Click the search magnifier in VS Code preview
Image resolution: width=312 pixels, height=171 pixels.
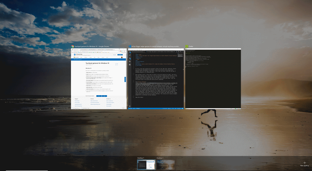click(x=130, y=55)
